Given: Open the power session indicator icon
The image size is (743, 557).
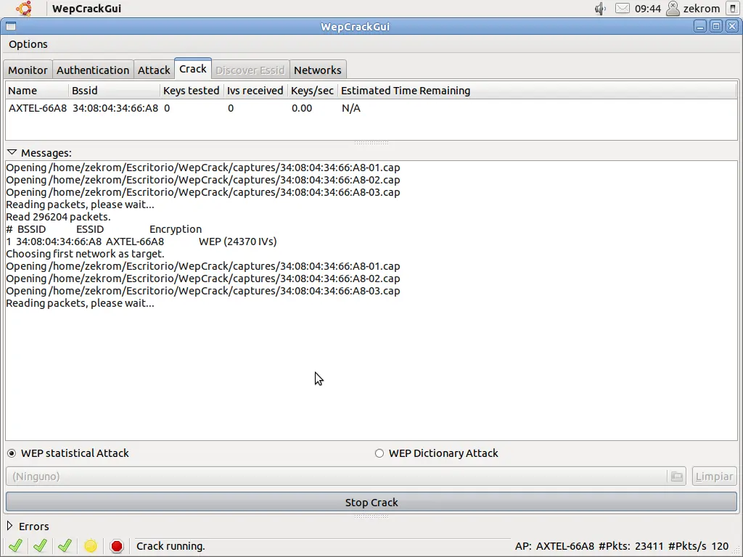Looking at the screenshot, I should pyautogui.click(x=733, y=9).
